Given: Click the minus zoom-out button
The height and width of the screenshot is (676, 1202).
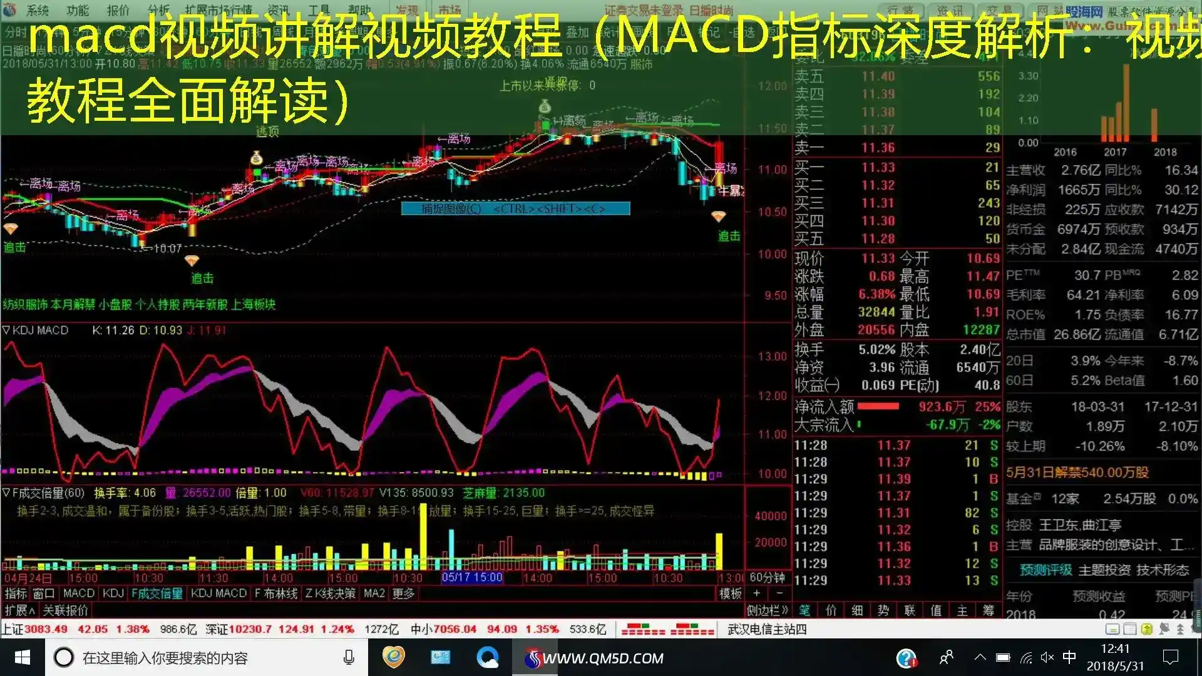Looking at the screenshot, I should click(x=779, y=593).
